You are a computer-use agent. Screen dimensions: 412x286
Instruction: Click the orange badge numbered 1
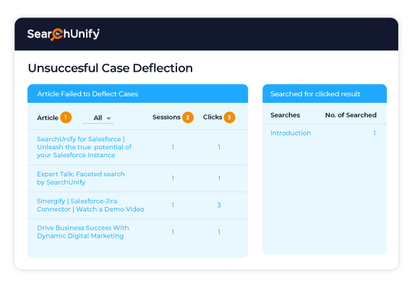click(66, 117)
